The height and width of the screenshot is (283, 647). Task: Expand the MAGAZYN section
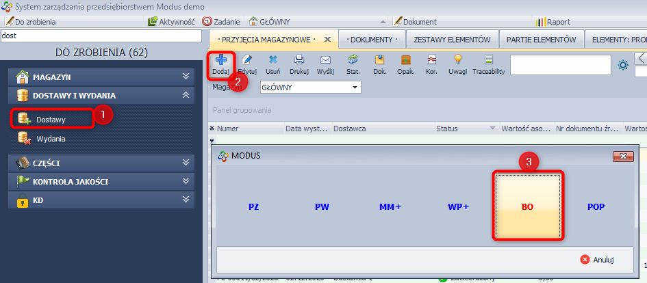pyautogui.click(x=186, y=77)
